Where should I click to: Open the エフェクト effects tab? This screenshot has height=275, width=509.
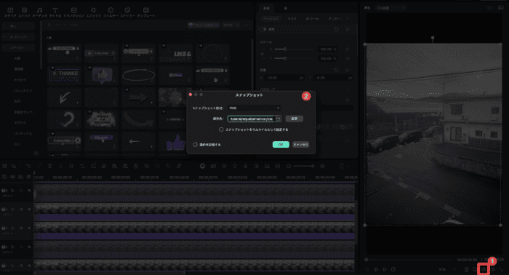[x=94, y=12]
